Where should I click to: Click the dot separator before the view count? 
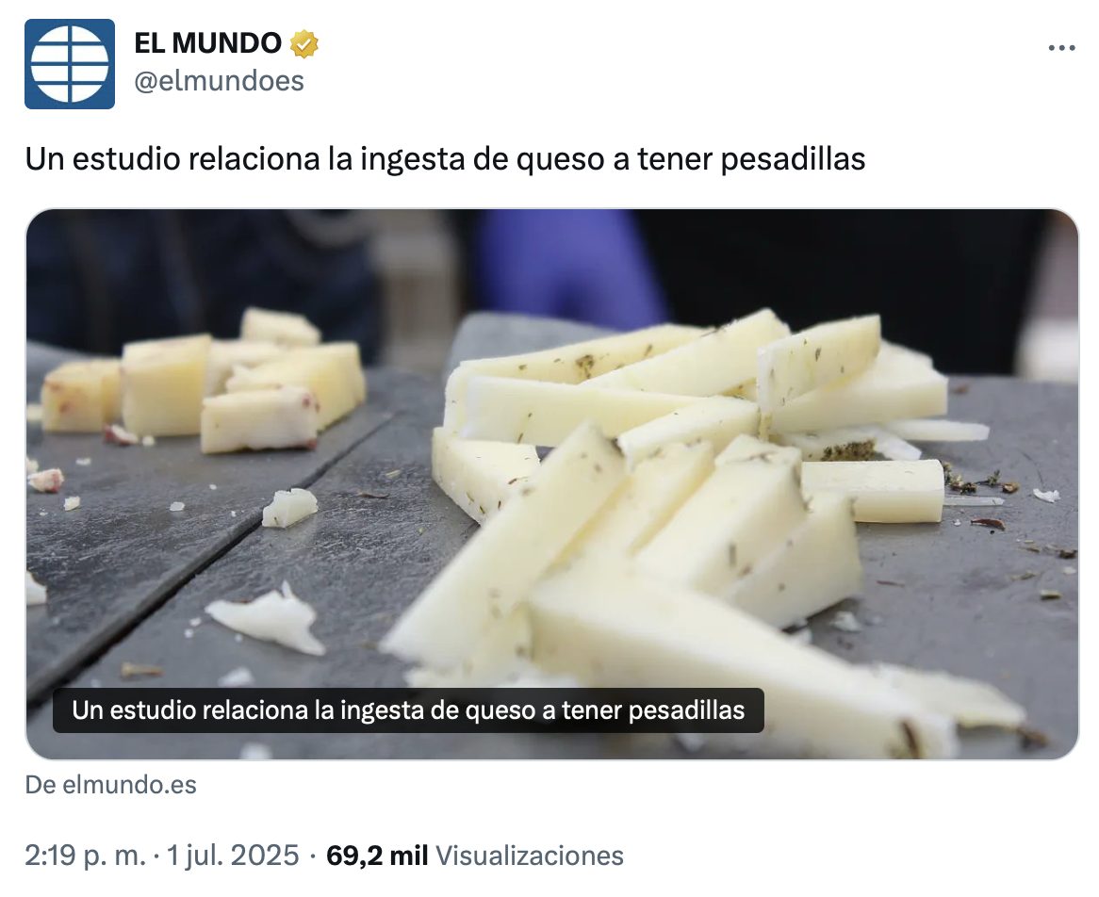313,856
